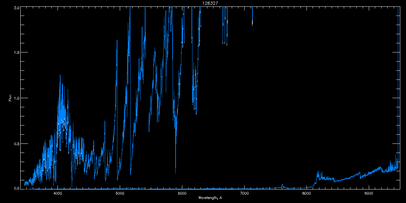Click the 0.5 flux tick label
The width and height of the screenshot is (406, 203).
pos(16,143)
